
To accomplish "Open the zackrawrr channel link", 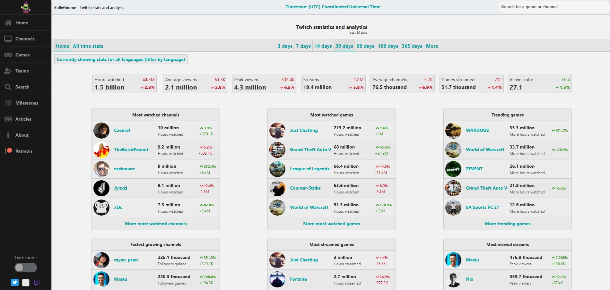I will pos(124,169).
